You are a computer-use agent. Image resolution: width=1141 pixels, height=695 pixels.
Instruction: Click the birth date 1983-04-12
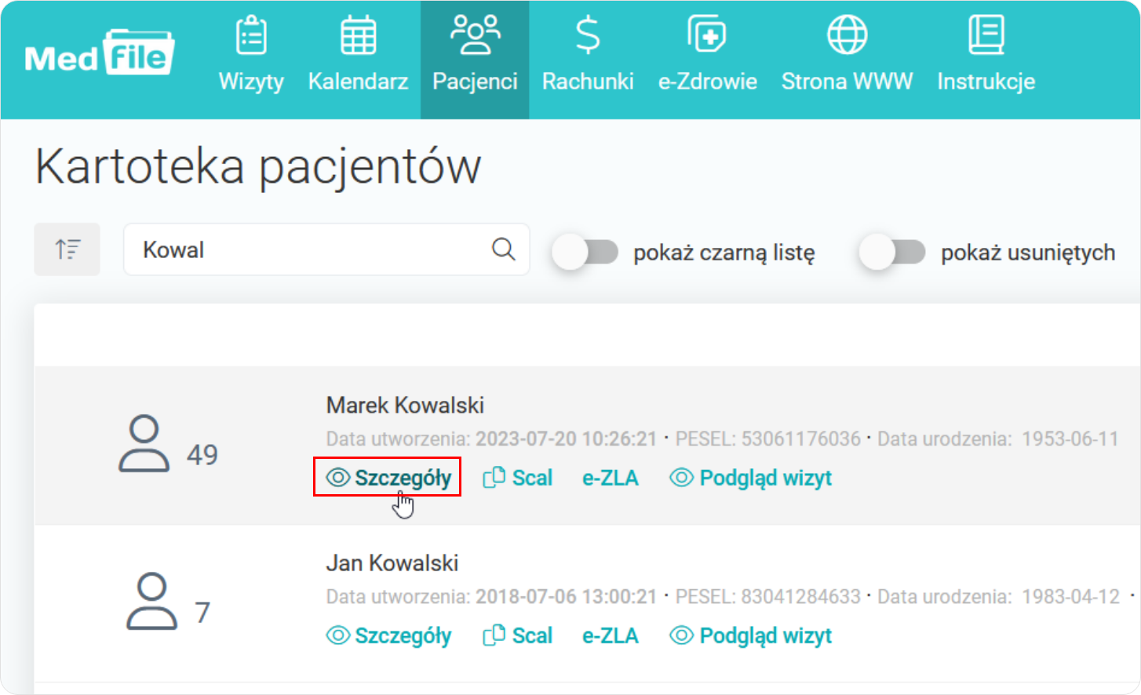click(1070, 596)
